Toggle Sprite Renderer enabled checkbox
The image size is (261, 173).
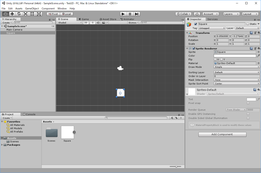(194, 48)
